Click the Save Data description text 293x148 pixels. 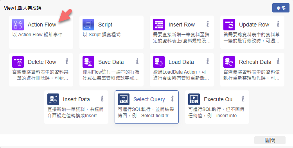click(111, 75)
